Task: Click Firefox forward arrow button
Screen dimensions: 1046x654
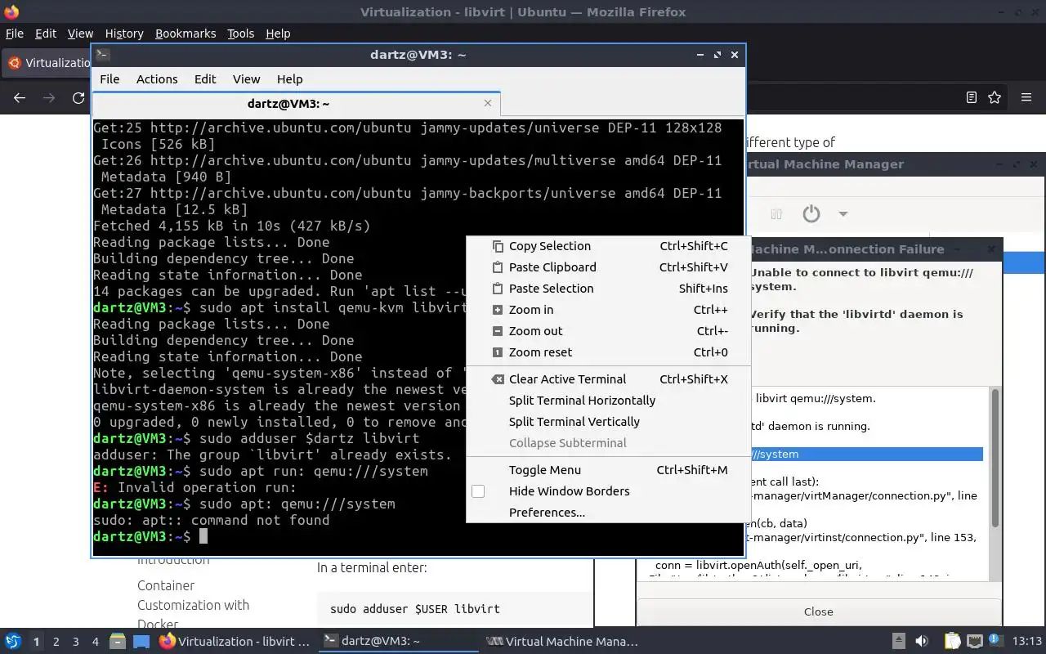Action: [x=49, y=97]
